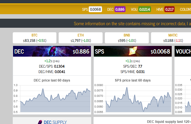Screen dimensions: 191x124
Task: Click the DEC crystal icon in banner
Action: 52,51
